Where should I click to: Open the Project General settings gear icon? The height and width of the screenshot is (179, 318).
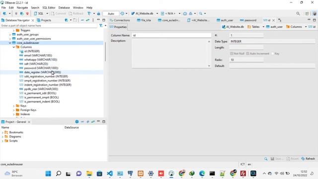coord(77,122)
